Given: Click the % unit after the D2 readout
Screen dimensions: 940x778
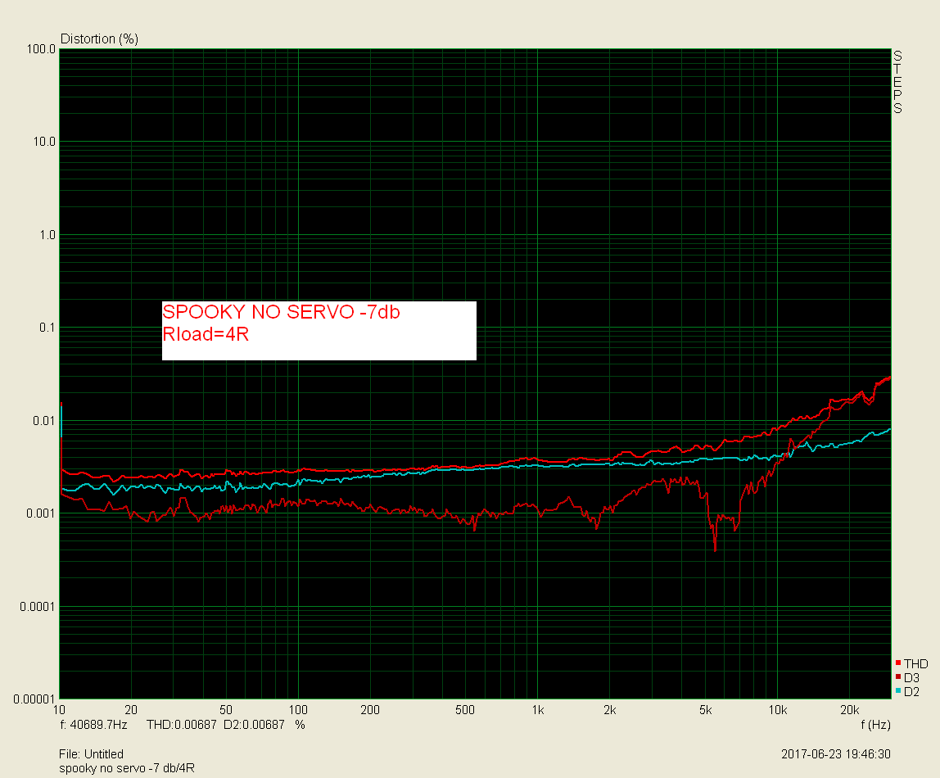Looking at the screenshot, I should 300,725.
